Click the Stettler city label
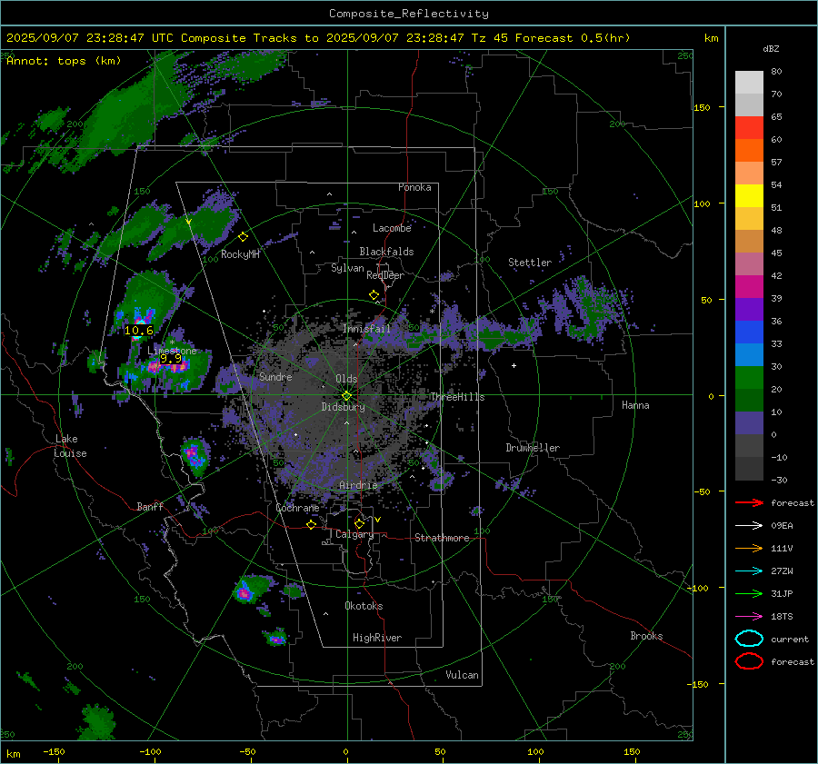This screenshot has height=764, width=818. click(x=530, y=263)
